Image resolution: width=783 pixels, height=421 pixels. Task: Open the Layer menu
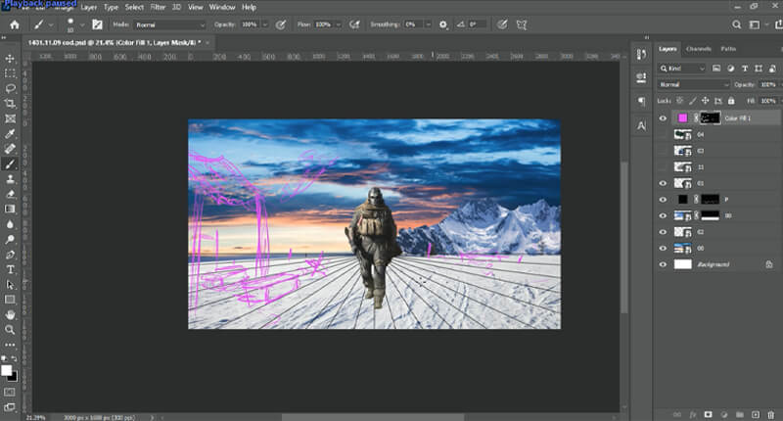point(89,7)
